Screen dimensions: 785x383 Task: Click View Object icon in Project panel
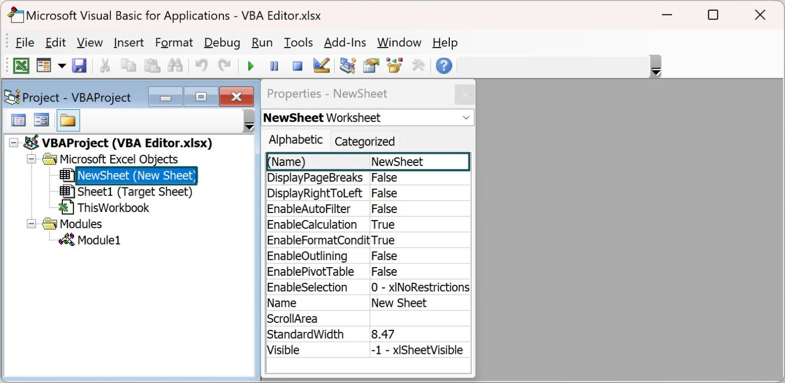click(x=41, y=121)
